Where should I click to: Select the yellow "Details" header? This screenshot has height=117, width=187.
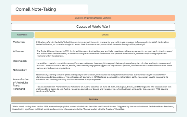(105, 35)
